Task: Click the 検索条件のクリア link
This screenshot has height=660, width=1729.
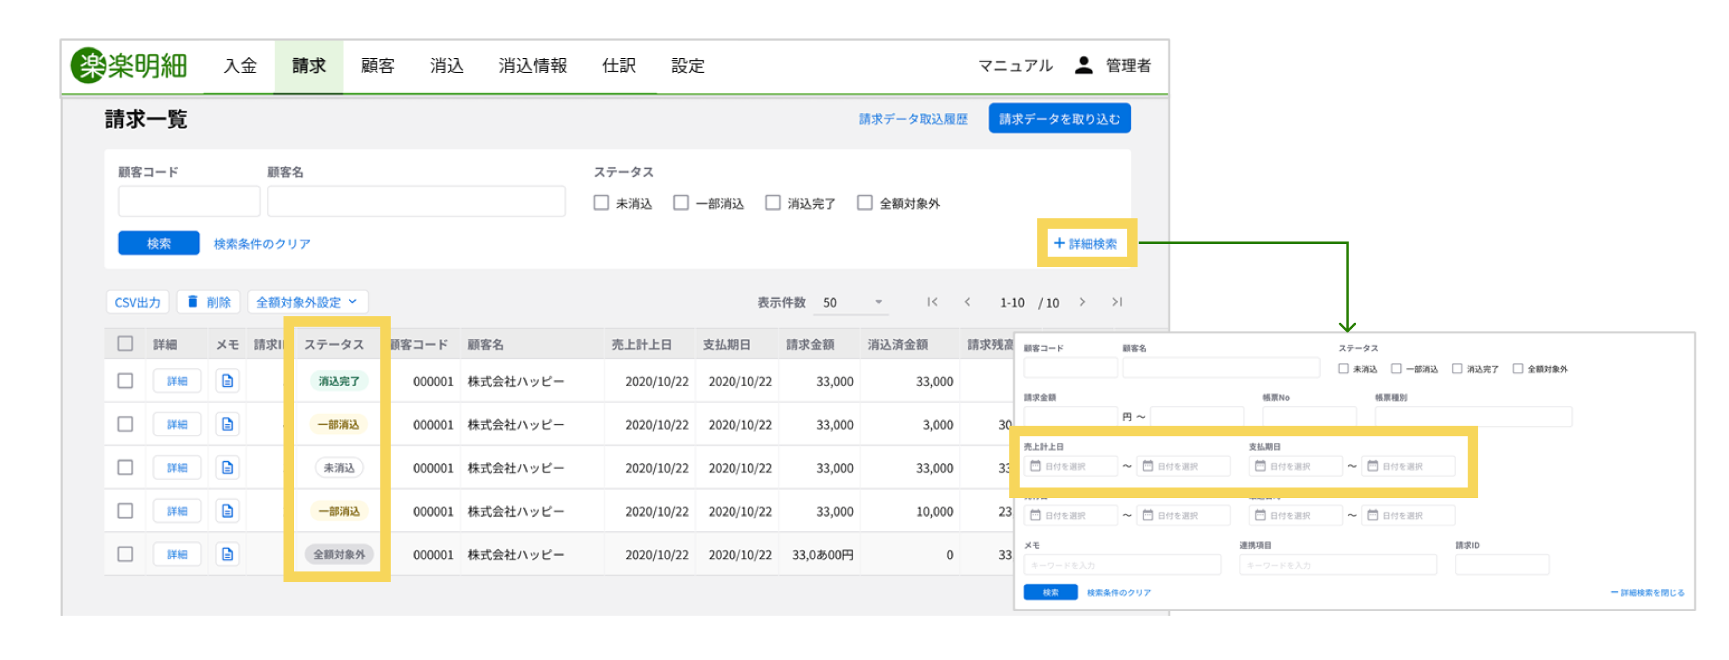Action: pos(262,243)
